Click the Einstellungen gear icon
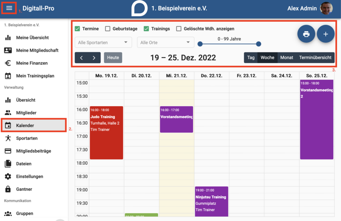Viewport: 341px width, 221px height. click(x=8, y=176)
